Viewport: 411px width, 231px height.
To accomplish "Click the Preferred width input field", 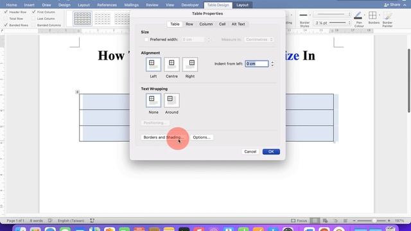I will (x=193, y=40).
